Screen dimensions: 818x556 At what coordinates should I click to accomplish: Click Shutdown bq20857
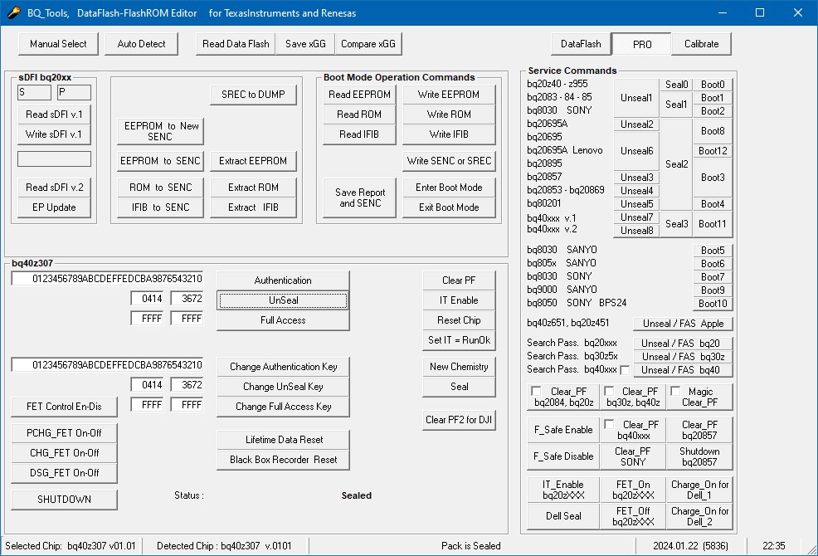click(x=699, y=456)
